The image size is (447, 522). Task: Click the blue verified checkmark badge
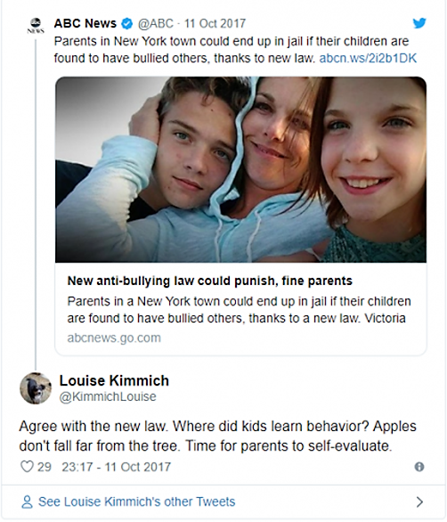click(x=126, y=24)
